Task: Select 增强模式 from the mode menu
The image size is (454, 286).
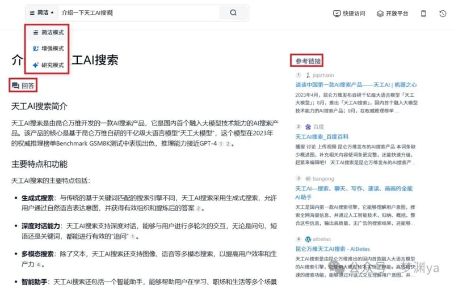Action: pos(48,49)
